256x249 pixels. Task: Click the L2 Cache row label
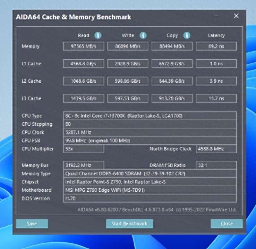31,81
